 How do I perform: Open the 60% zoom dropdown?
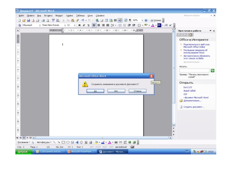coord(142,20)
